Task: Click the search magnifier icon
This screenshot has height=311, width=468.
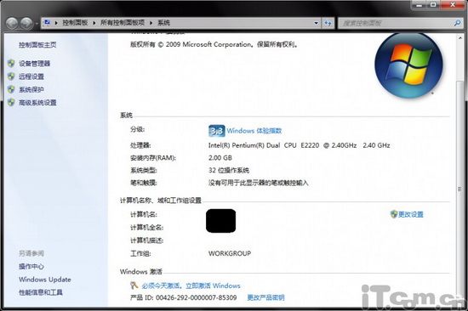Action: [x=457, y=23]
